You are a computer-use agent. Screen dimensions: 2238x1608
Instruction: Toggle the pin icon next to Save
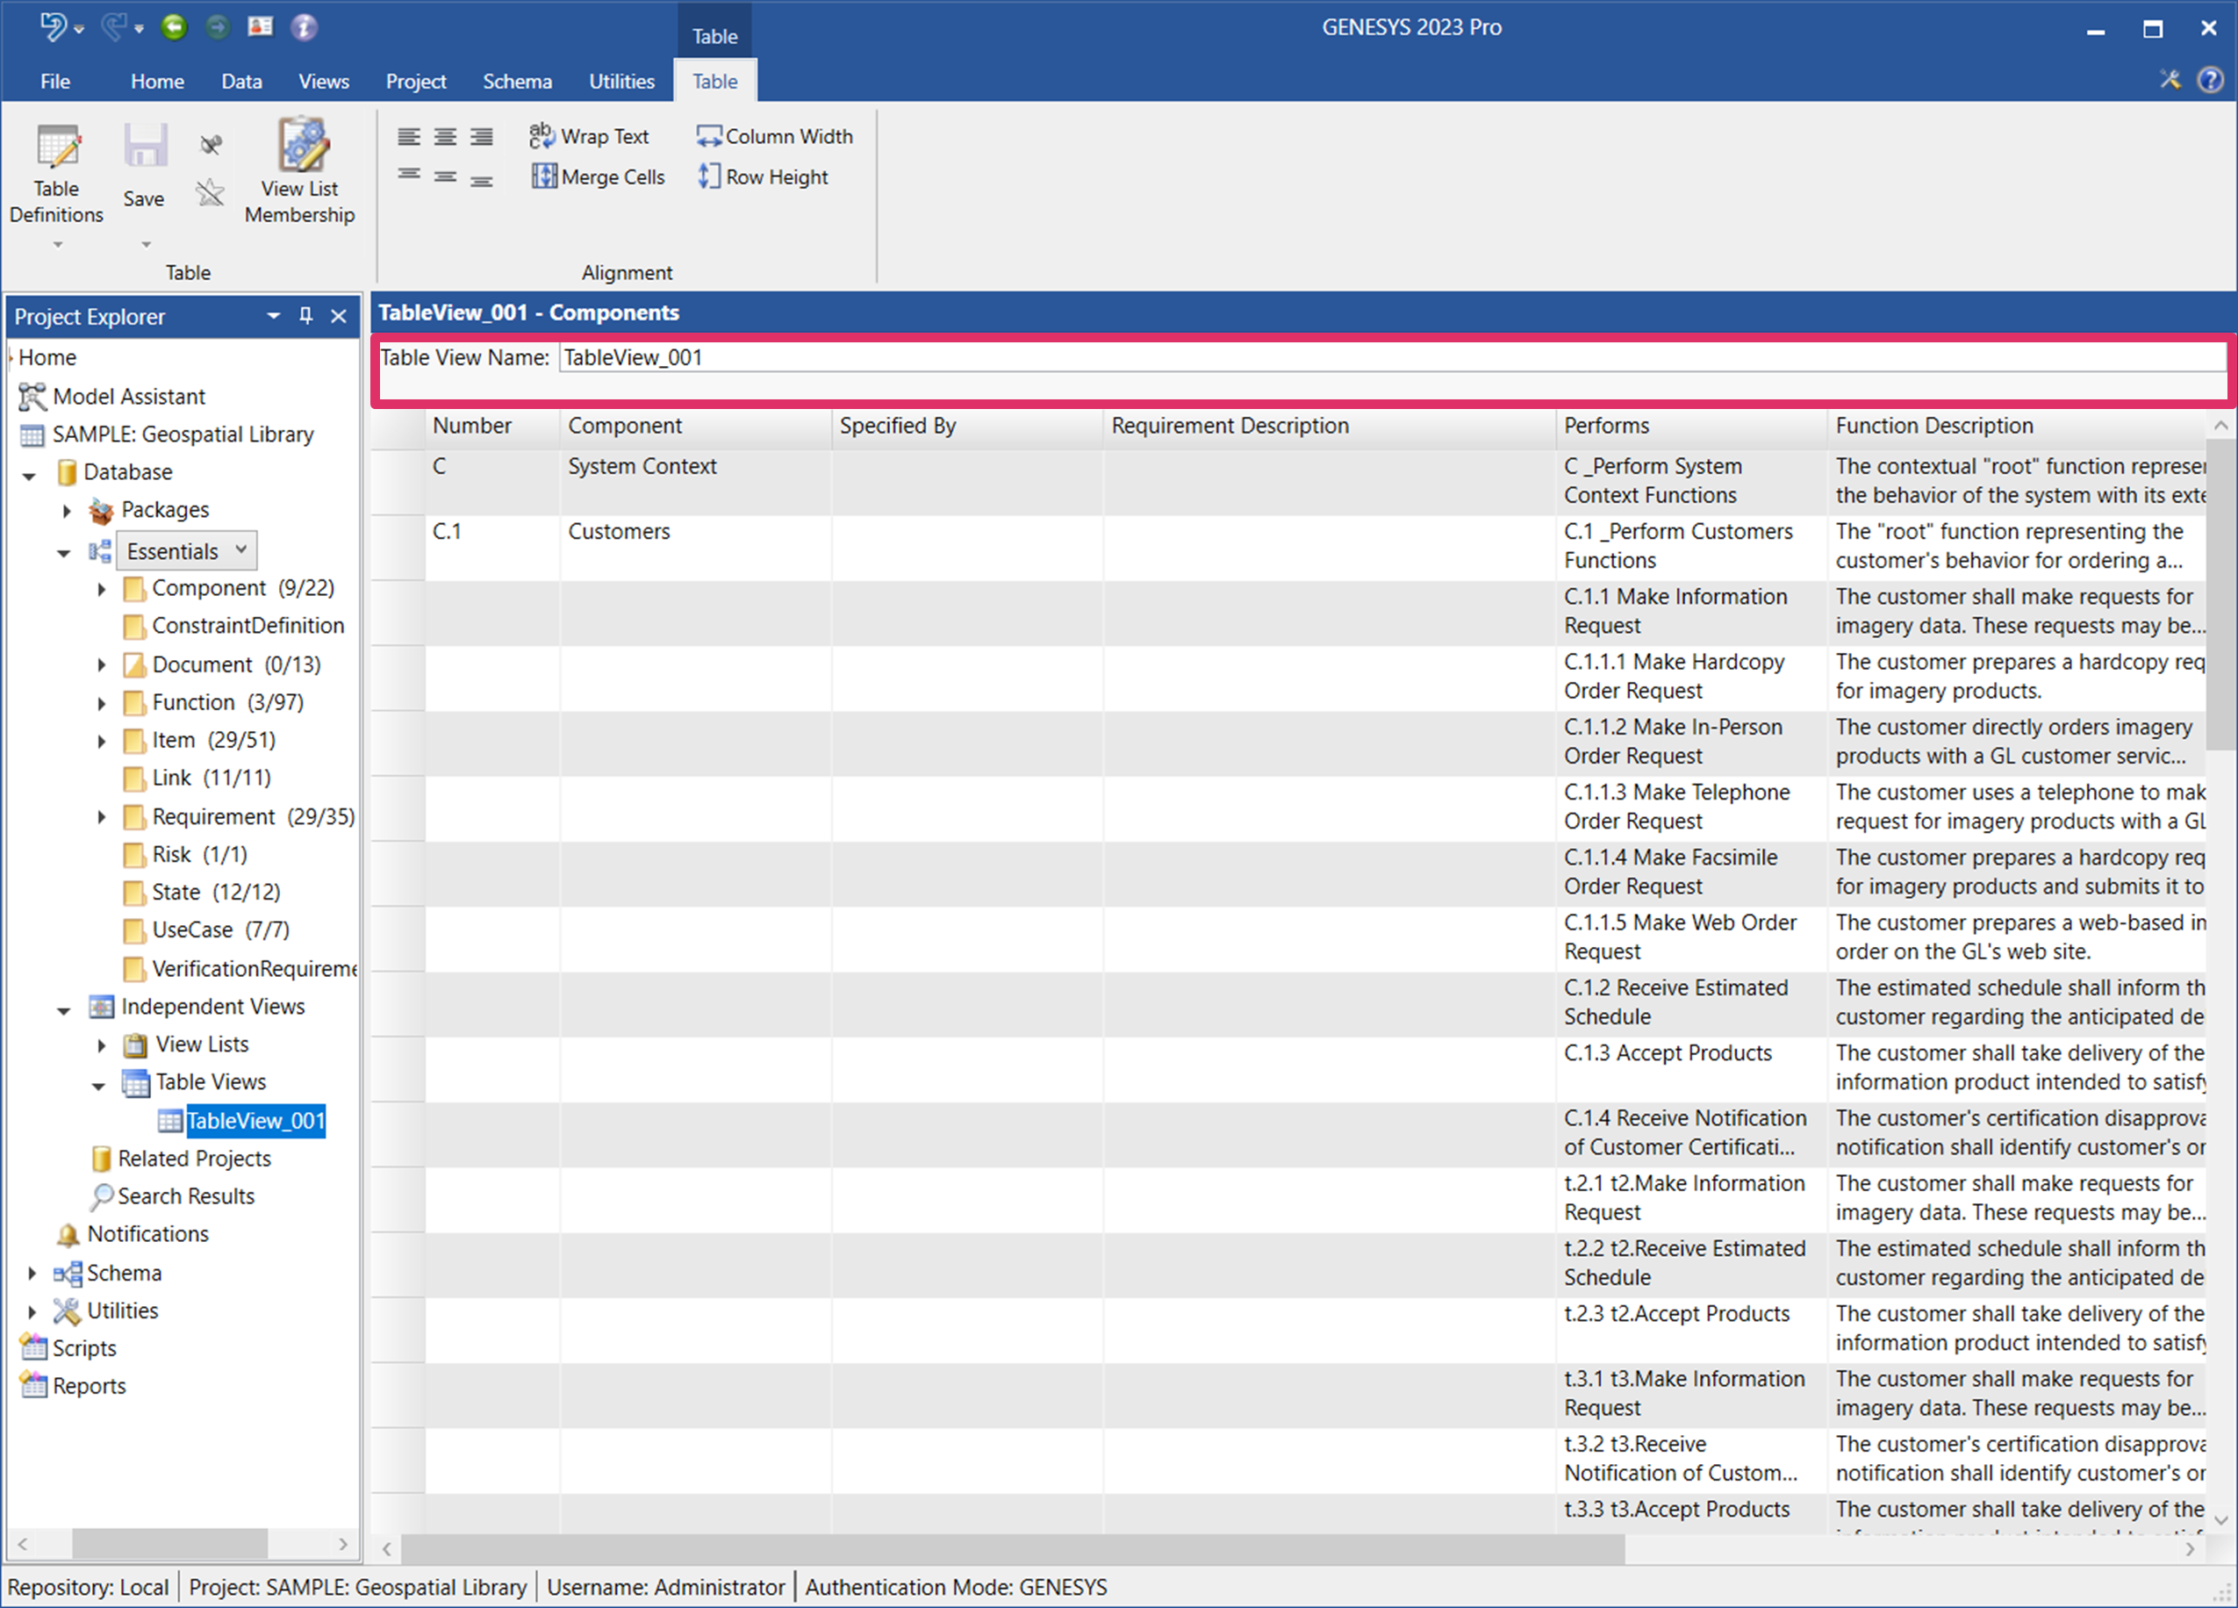pos(210,144)
